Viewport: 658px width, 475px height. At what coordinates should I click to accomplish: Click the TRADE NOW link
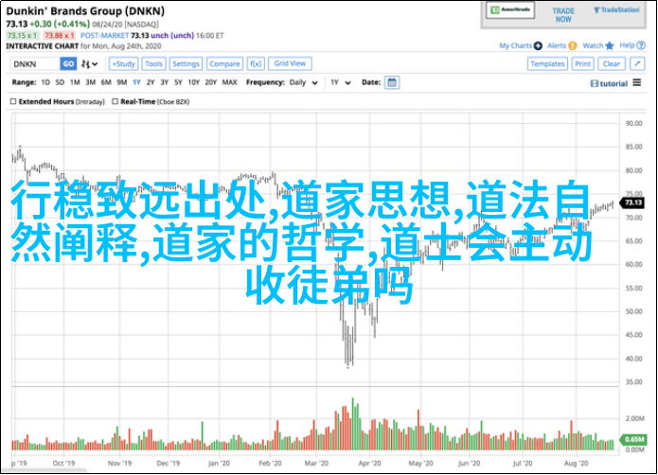(x=563, y=15)
